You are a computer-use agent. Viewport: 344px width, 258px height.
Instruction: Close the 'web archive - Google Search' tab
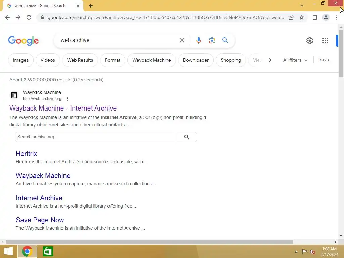(78, 6)
